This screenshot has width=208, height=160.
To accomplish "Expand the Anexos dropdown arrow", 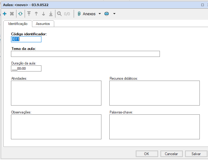I will pos(100,14).
